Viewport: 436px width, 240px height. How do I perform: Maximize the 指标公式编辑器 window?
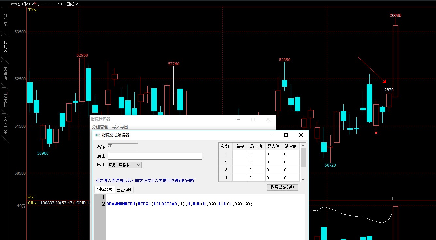(x=286, y=135)
